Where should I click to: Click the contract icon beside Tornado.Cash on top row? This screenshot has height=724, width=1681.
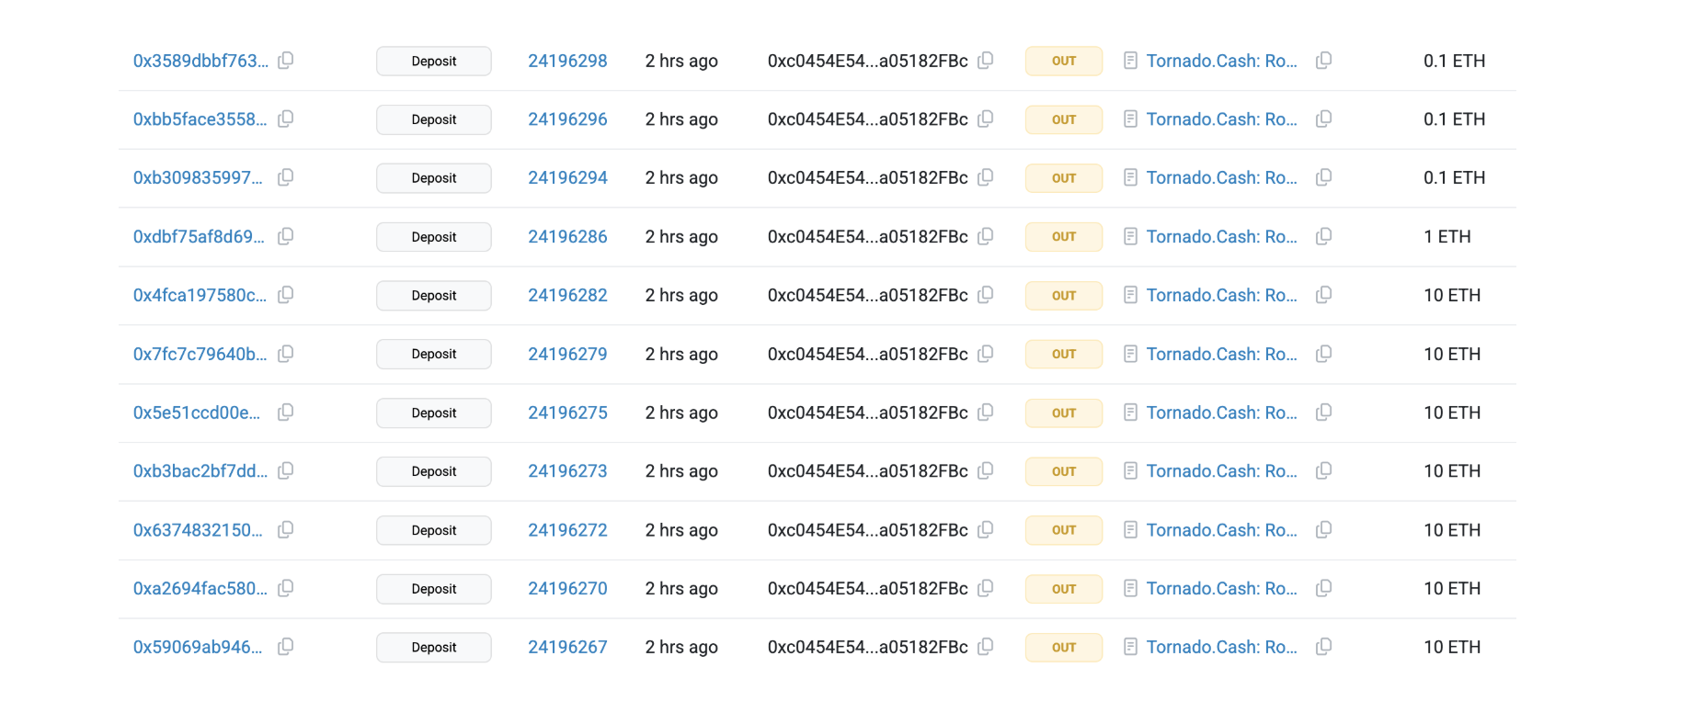[1129, 60]
